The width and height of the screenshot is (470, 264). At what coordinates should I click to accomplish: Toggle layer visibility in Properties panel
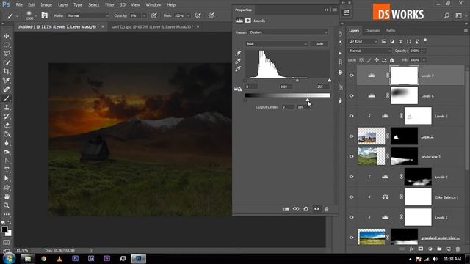[317, 209]
